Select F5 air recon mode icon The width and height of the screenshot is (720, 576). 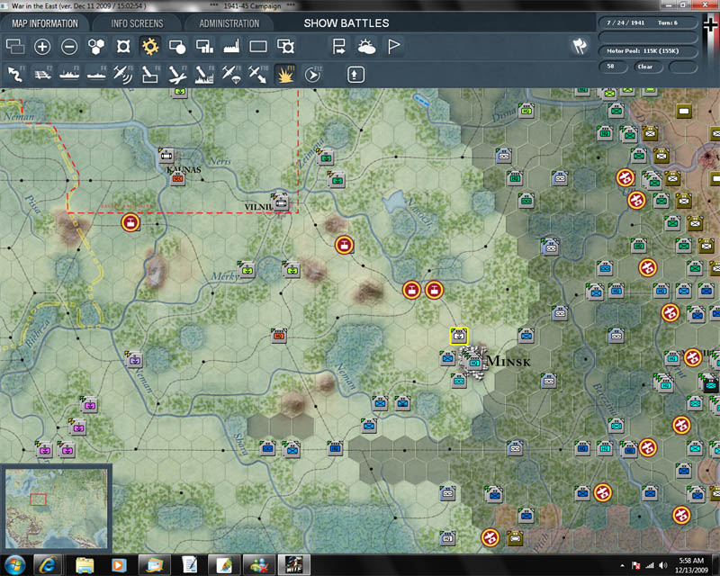pos(123,75)
